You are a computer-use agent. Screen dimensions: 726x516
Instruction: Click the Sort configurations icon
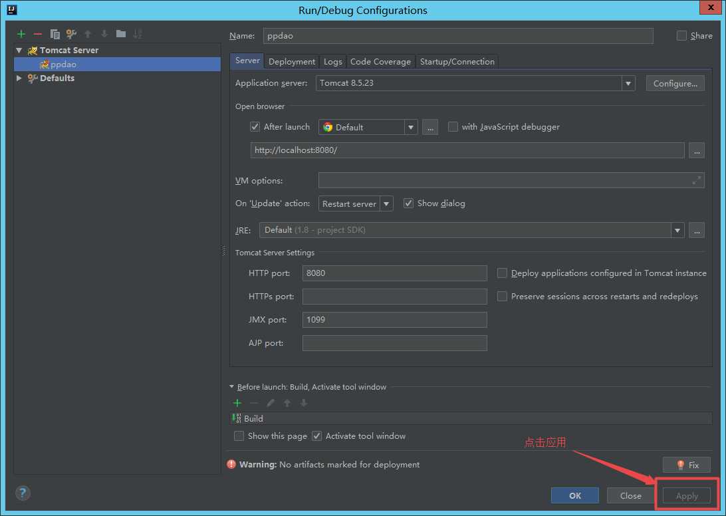tap(138, 34)
